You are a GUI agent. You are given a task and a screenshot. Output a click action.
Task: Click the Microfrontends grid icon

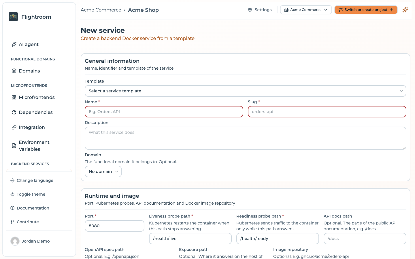coord(14,97)
